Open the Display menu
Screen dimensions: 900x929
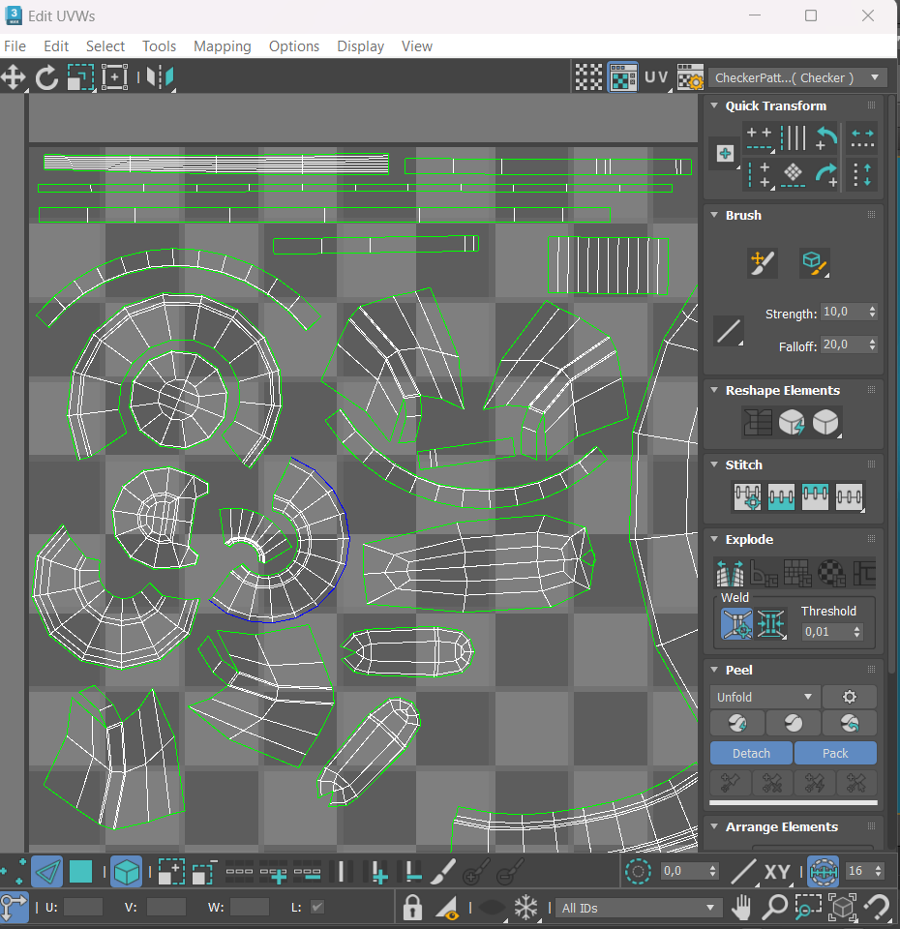coord(360,46)
